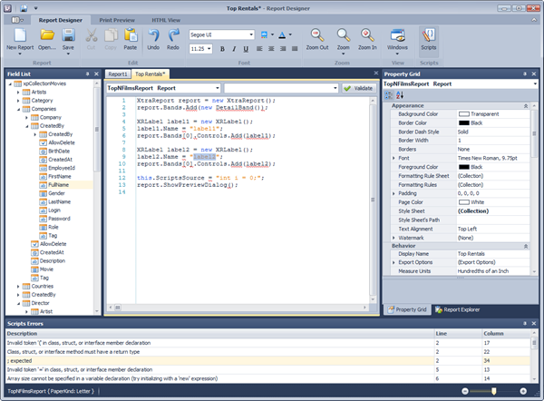Image resolution: width=544 pixels, height=401 pixels.
Task: Select the BirthDate field
Action: point(59,151)
